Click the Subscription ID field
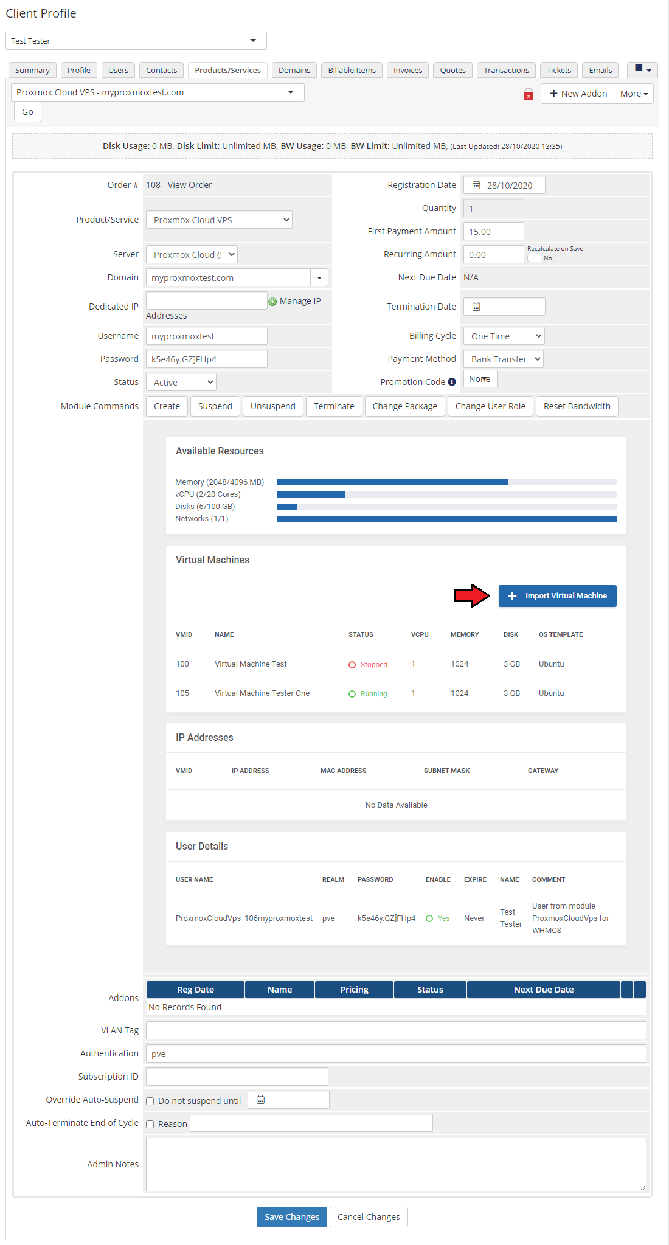This screenshot has width=669, height=1245. point(237,1077)
